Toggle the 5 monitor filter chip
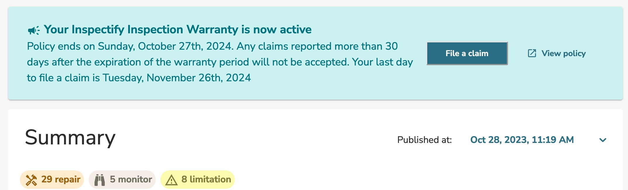Image resolution: width=628 pixels, height=190 pixels. click(x=122, y=179)
